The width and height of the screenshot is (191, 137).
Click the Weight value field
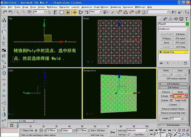175,119
